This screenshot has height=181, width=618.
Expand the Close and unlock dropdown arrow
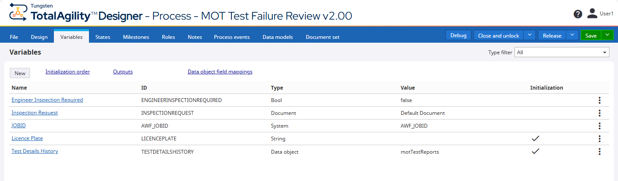(x=529, y=35)
